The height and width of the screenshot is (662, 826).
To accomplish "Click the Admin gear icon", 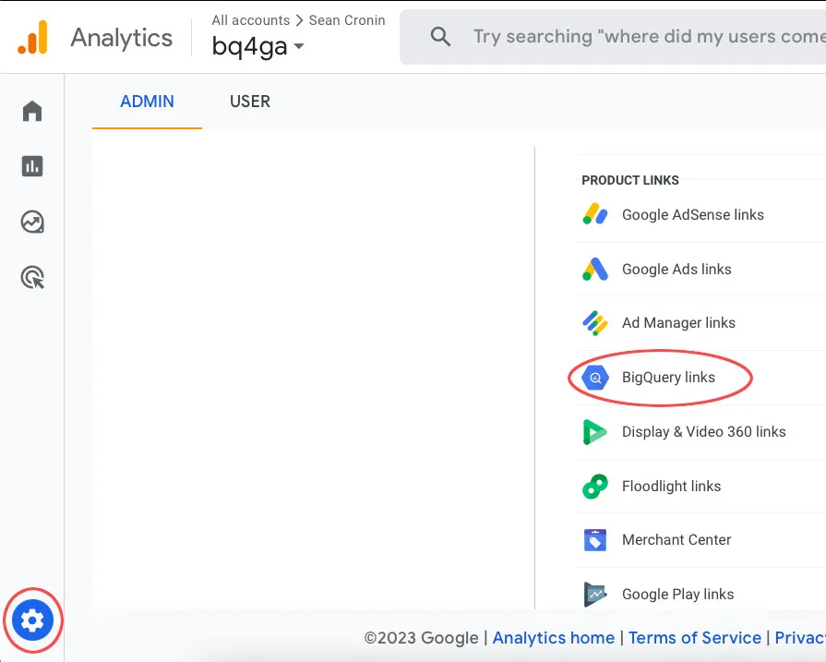I will (x=32, y=620).
